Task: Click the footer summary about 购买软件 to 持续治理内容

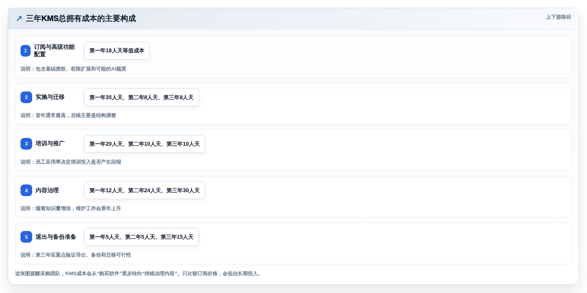Action: point(139,274)
